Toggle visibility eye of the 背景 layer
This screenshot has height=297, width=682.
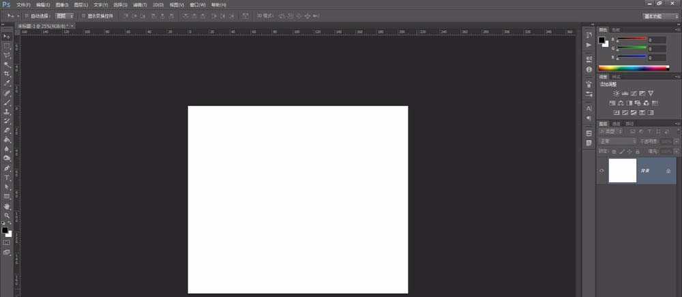coord(602,171)
